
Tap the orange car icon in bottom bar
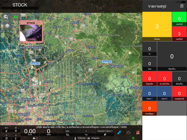pyautogui.click(x=138, y=133)
